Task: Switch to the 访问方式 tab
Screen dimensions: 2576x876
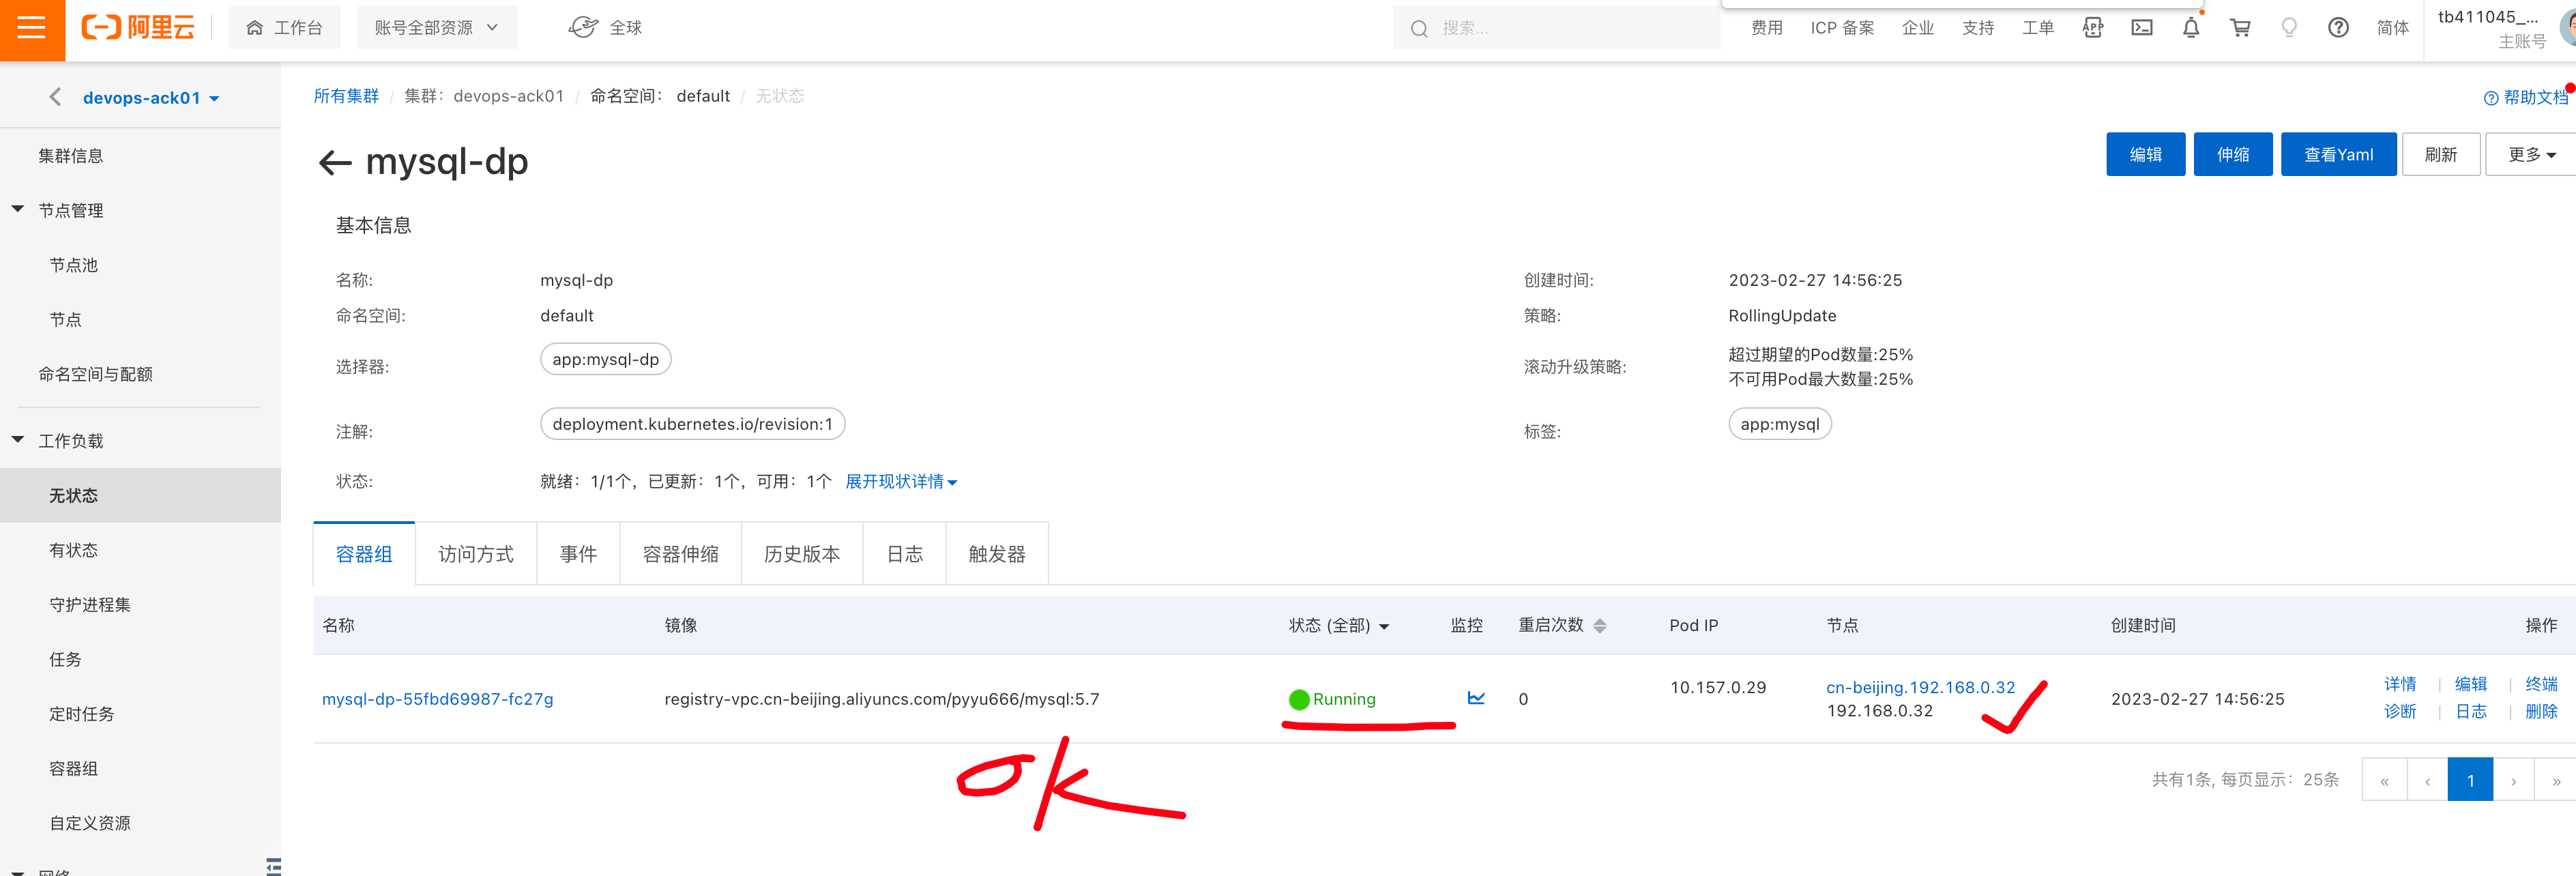Action: (x=476, y=553)
